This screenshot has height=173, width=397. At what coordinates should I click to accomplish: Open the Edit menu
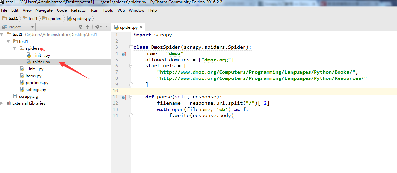(15, 10)
